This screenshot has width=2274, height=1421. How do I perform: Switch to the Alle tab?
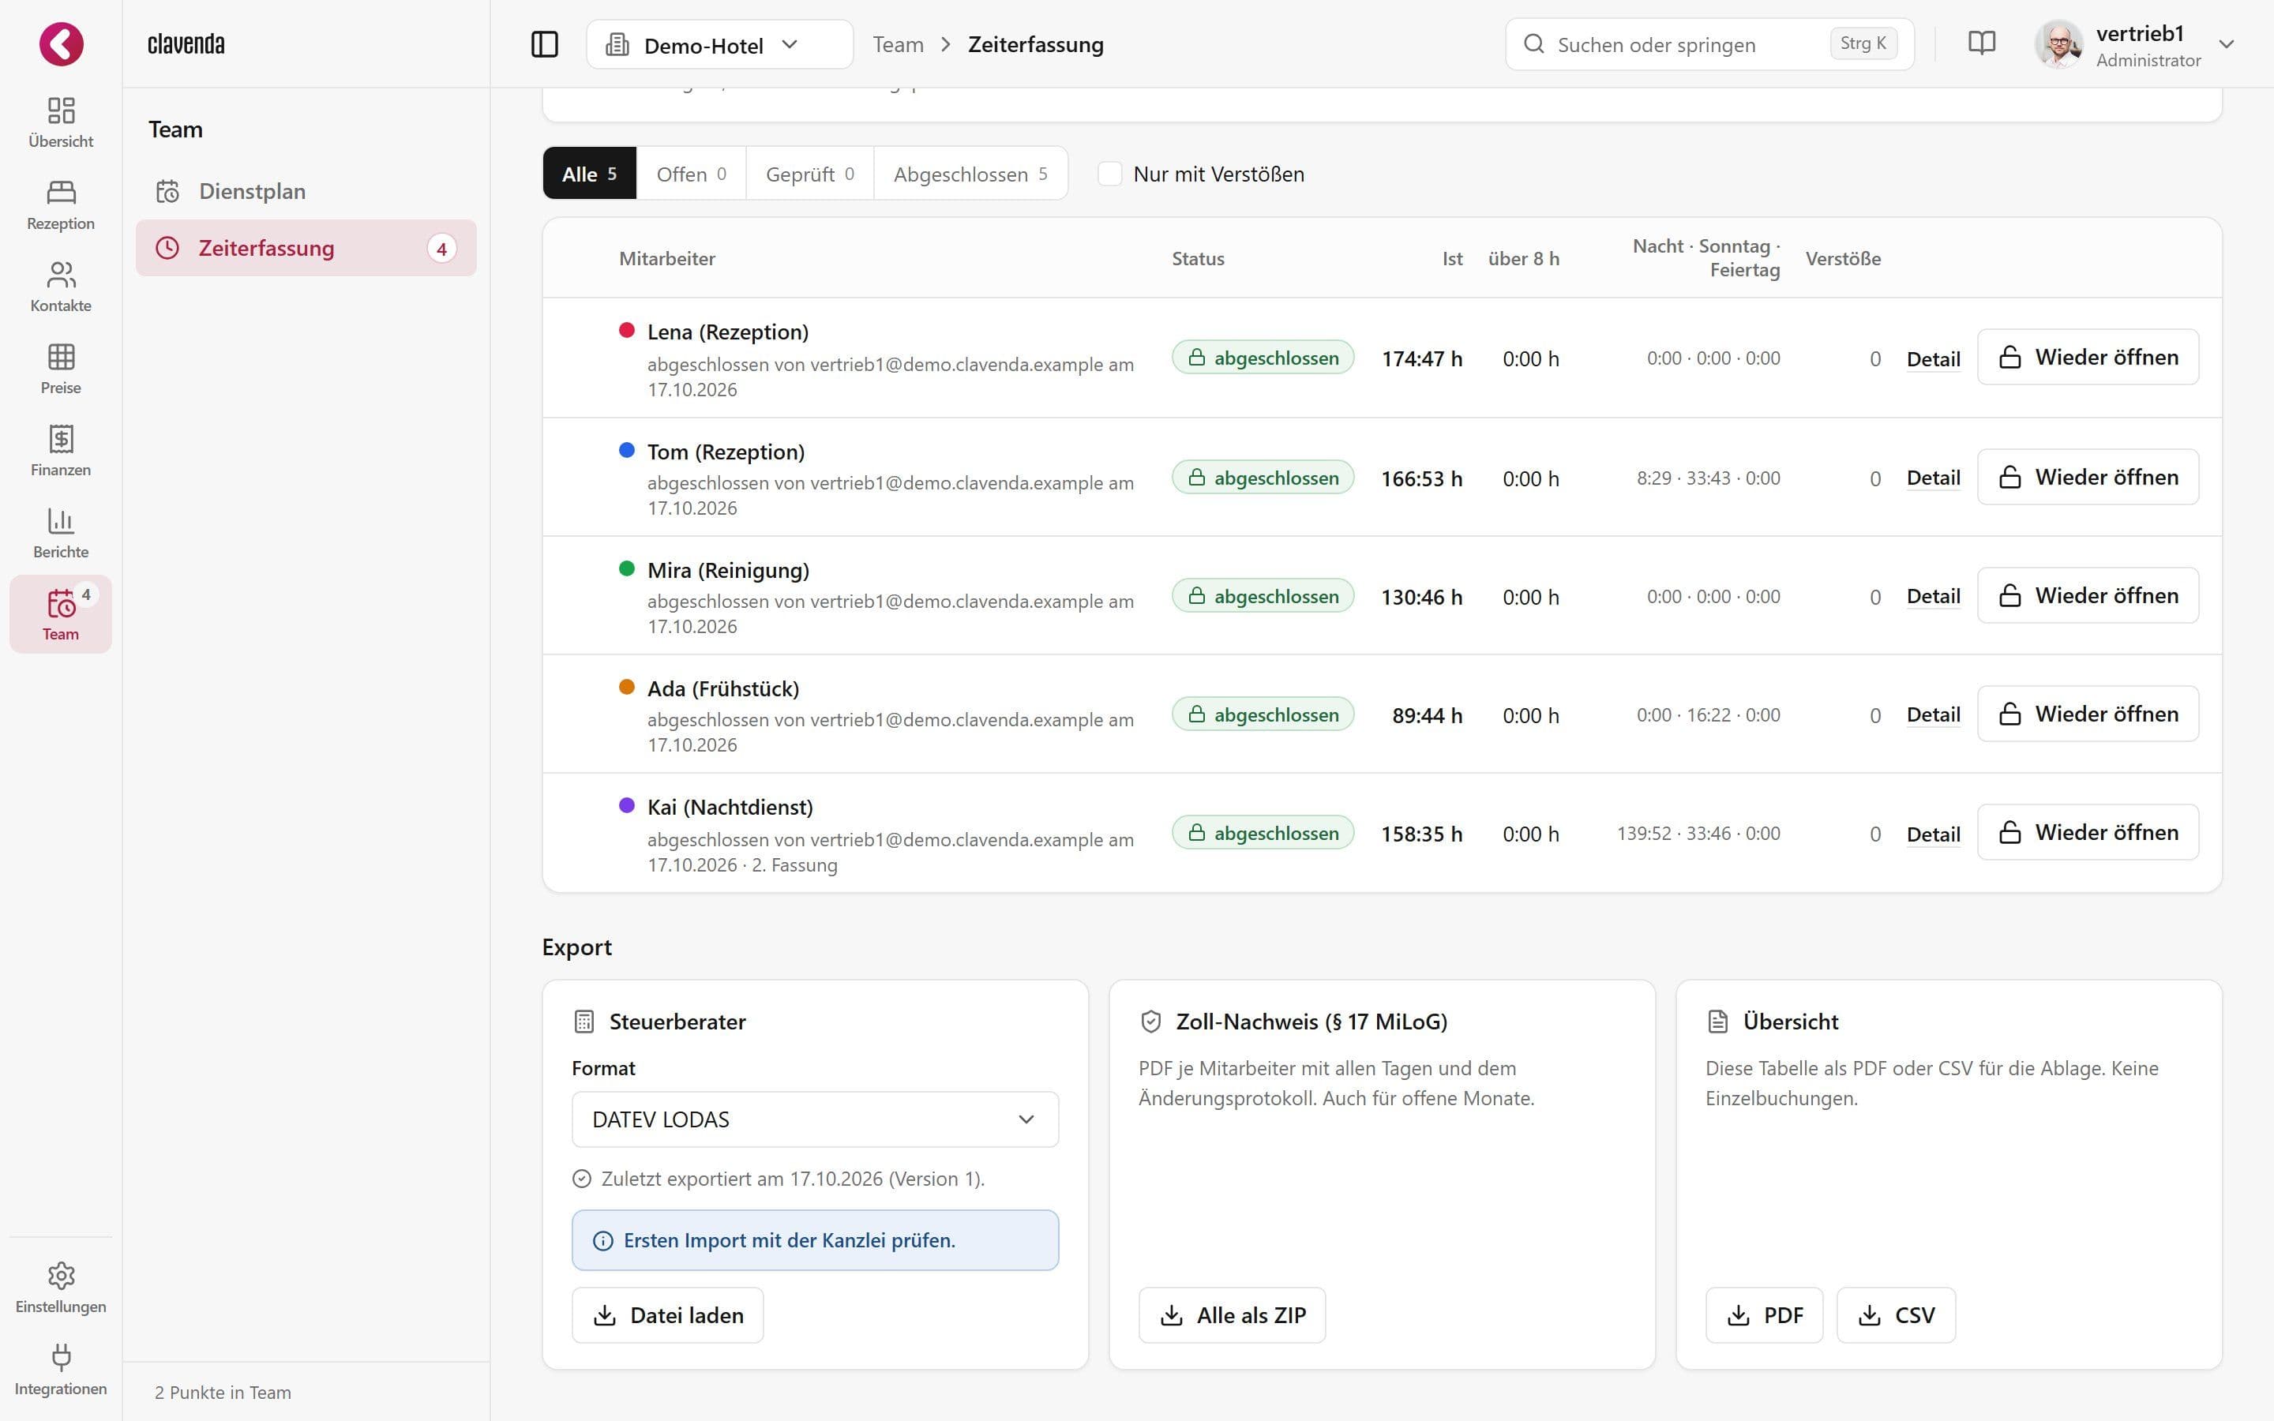pos(589,174)
